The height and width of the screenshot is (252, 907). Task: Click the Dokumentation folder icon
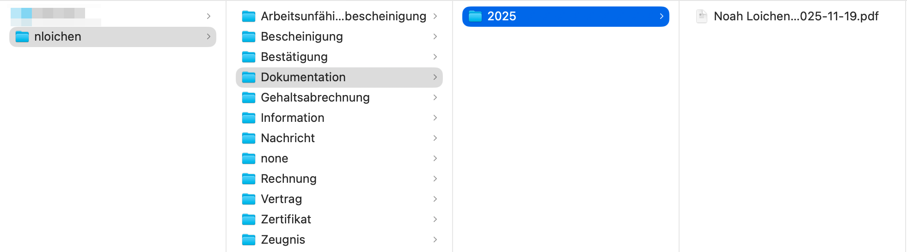(249, 77)
